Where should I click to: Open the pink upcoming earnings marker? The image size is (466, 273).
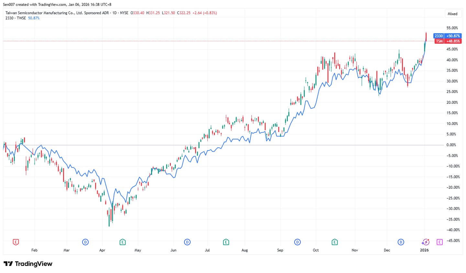[439, 242]
